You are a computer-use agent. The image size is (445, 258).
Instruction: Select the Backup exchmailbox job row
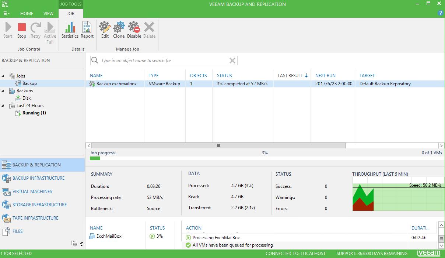tap(265, 84)
